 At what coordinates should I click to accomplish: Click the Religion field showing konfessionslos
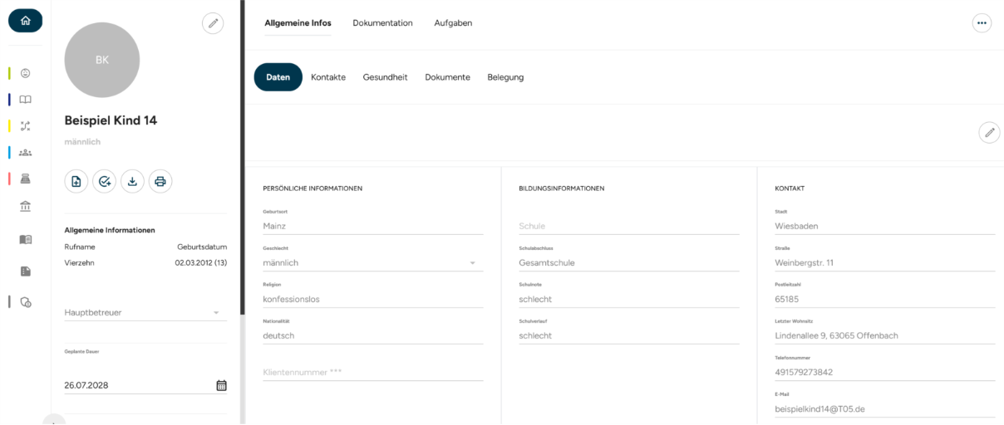pyautogui.click(x=372, y=299)
